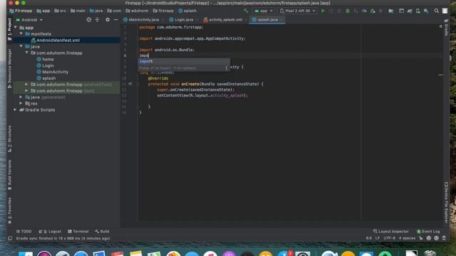Viewport: 456px width, 256px height.
Task: Expand com.eduhorm.firstapp (androidTest) package
Action: click(27, 84)
